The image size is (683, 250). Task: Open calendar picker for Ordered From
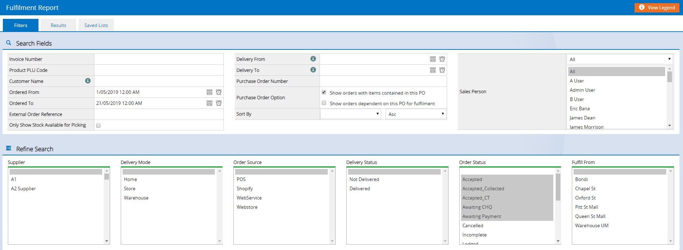(209, 92)
